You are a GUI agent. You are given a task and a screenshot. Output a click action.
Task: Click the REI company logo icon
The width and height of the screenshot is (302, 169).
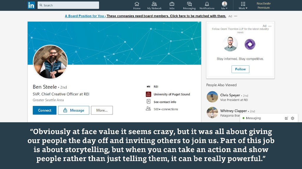148,87
